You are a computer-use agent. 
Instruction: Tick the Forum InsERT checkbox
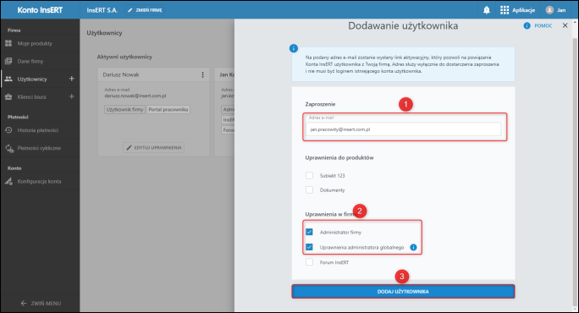[310, 262]
